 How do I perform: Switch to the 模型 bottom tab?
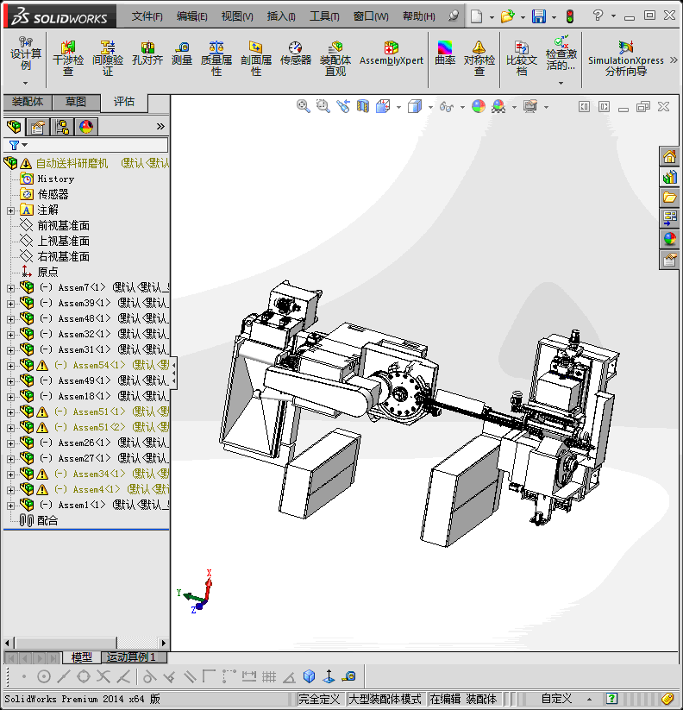click(x=81, y=657)
